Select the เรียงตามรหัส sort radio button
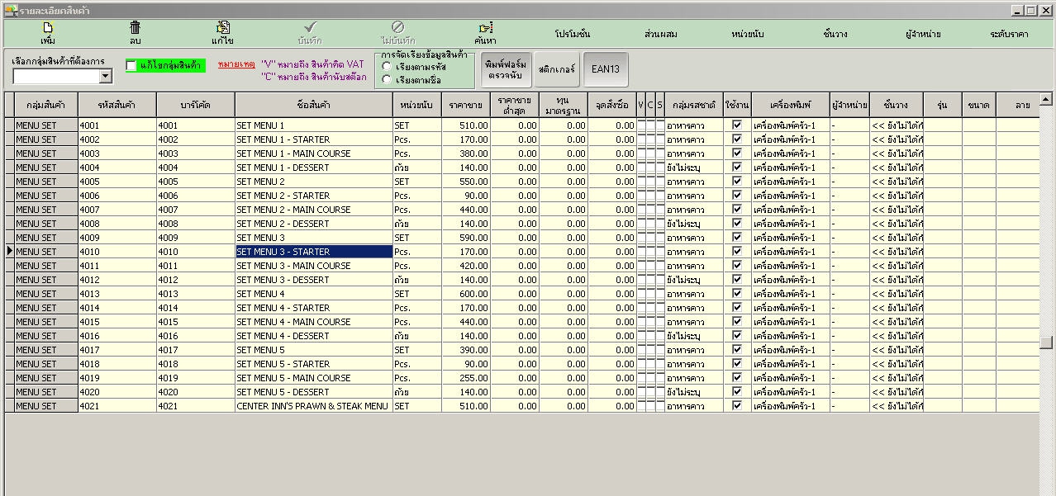 [387, 66]
